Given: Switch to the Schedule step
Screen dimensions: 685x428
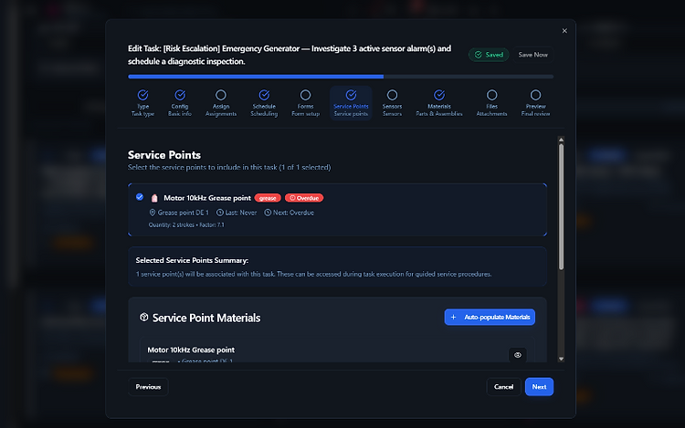Looking at the screenshot, I should click(x=264, y=103).
